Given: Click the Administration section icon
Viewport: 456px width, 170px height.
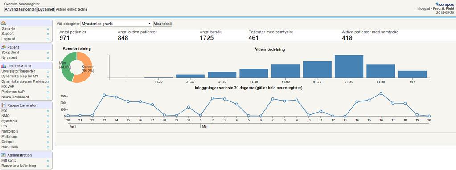Looking at the screenshot, I should 4,155.
